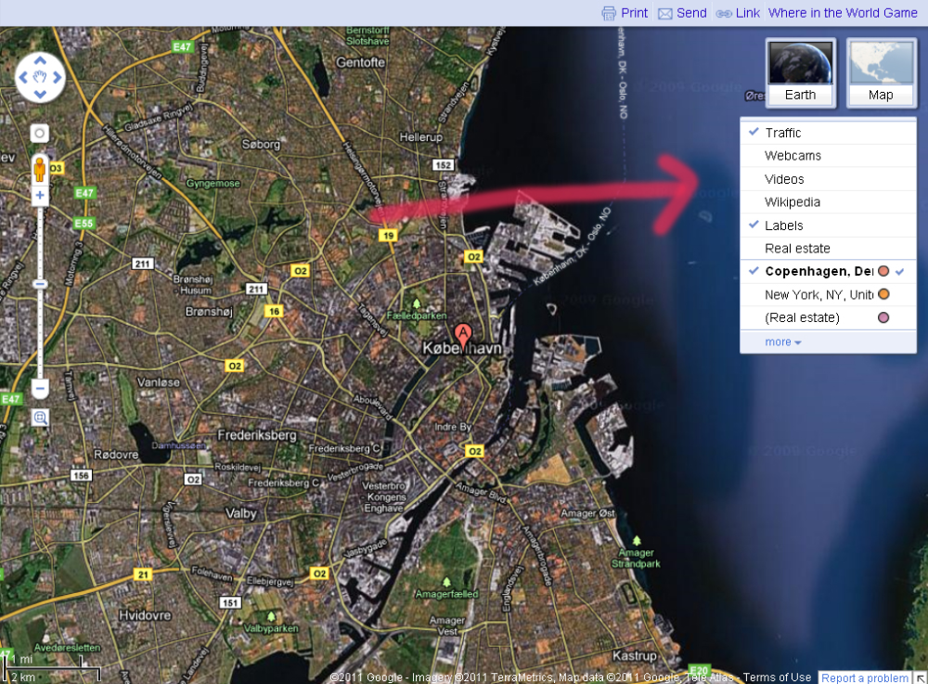The width and height of the screenshot is (928, 684).
Task: Open the Send link
Action: pos(691,13)
